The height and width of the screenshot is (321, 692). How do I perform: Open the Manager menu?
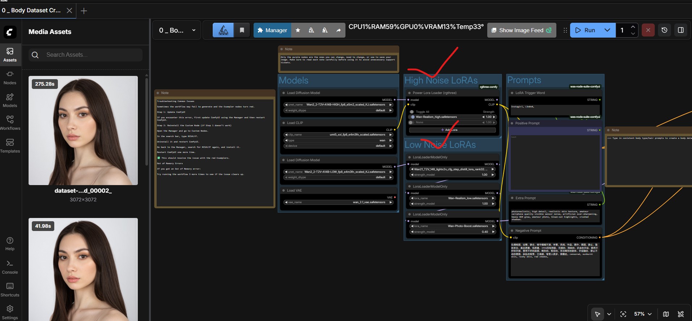272,30
